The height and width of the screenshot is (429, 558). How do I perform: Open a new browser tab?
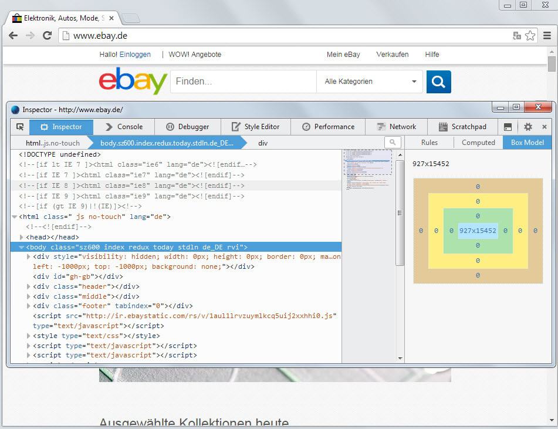click(131, 18)
